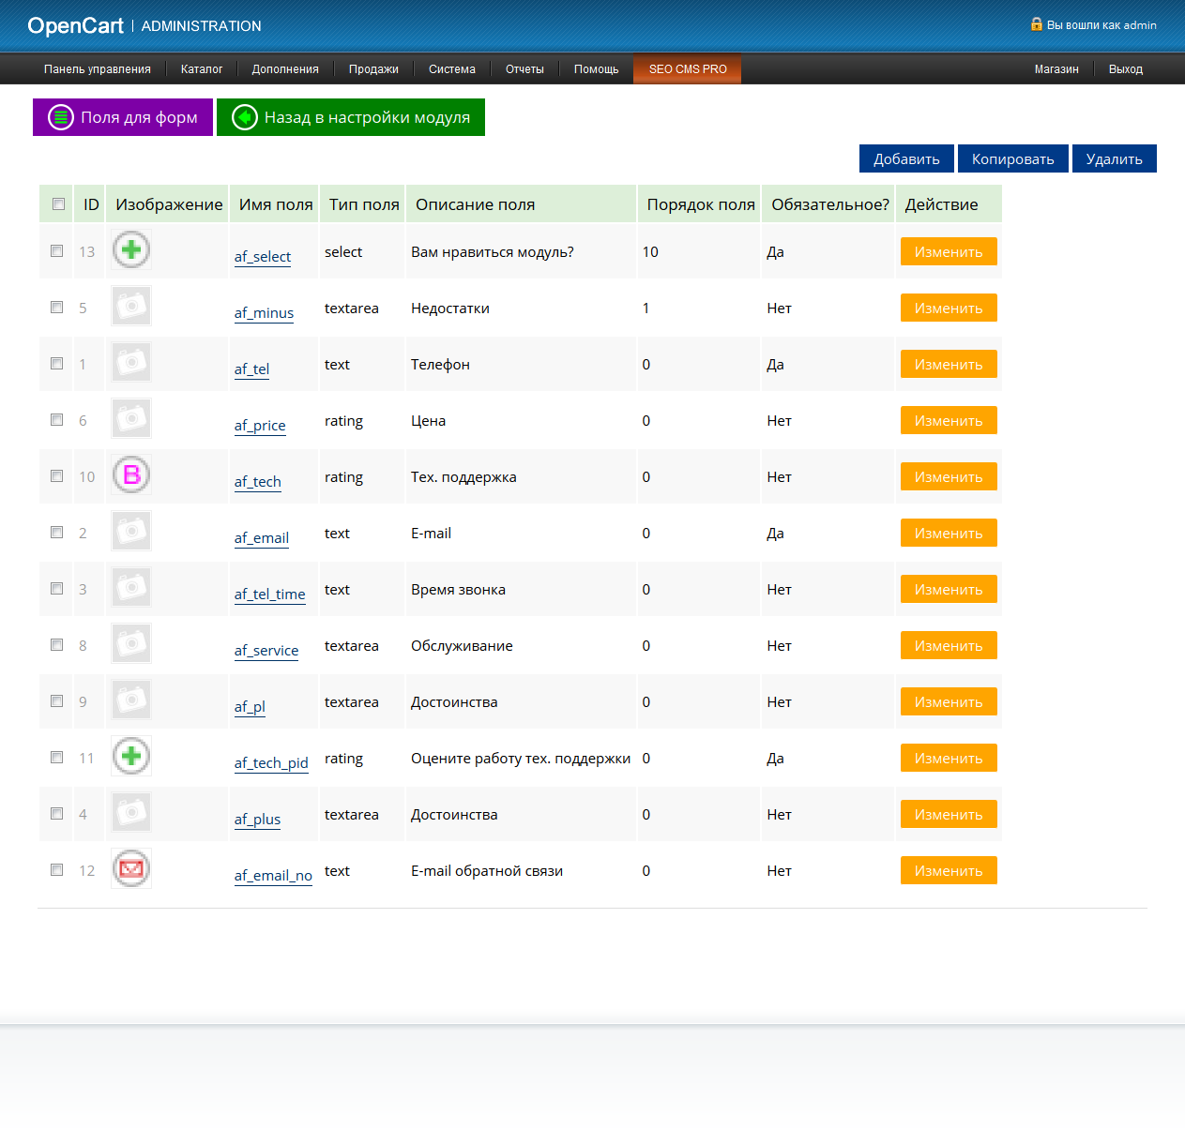The width and height of the screenshot is (1185, 1129).
Task: Click the green list icon in Поля для форм
Action: 61,117
